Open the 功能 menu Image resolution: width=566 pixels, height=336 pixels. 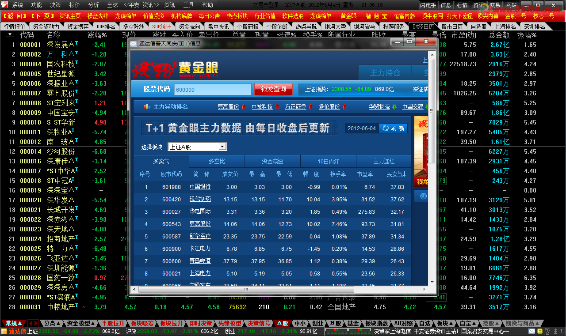[x=37, y=5]
